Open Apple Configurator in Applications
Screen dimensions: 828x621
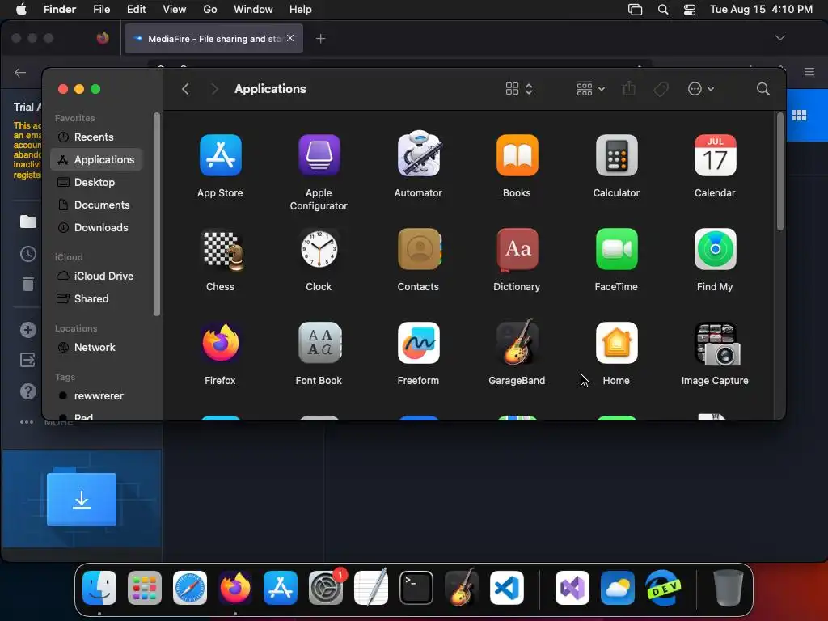pos(319,155)
